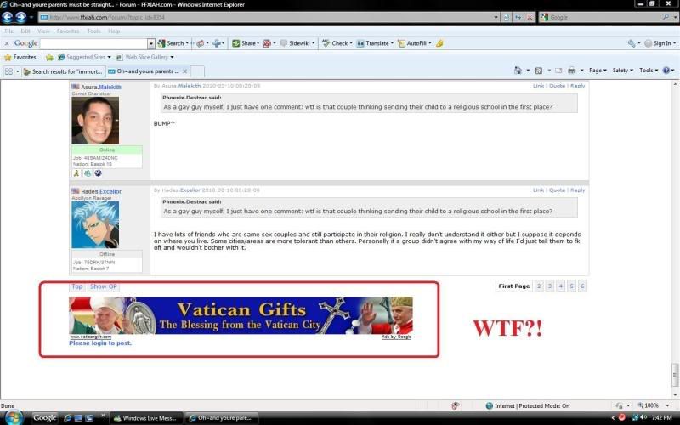
Task: Expand the Safety dropdown menu
Action: click(622, 71)
